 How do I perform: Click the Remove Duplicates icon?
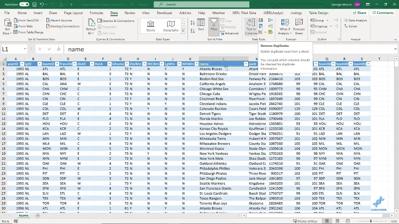(261, 26)
